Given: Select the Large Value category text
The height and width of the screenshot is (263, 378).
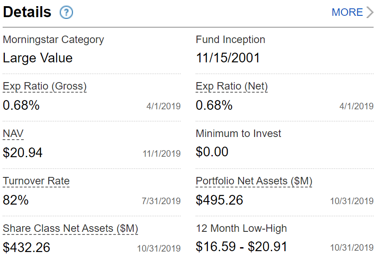Looking at the screenshot, I should pos(38,58).
